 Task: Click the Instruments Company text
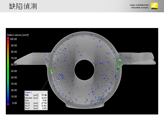[140, 8]
